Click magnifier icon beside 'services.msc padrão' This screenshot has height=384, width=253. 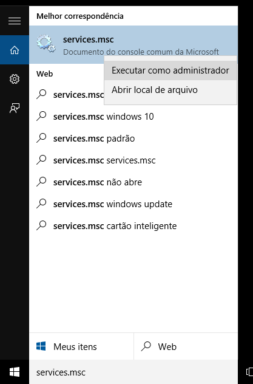[x=41, y=138]
